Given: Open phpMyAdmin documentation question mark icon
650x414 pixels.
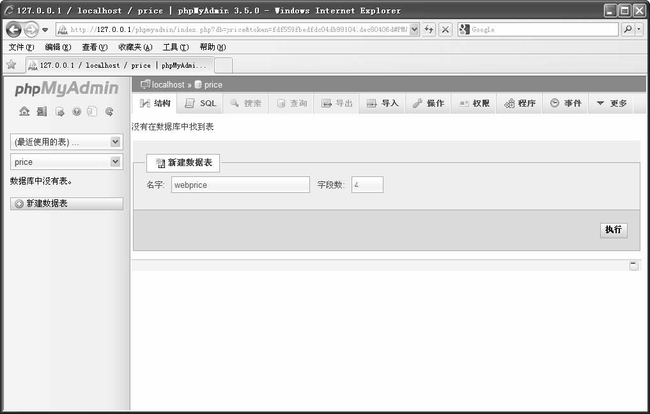Looking at the screenshot, I should 77,111.
